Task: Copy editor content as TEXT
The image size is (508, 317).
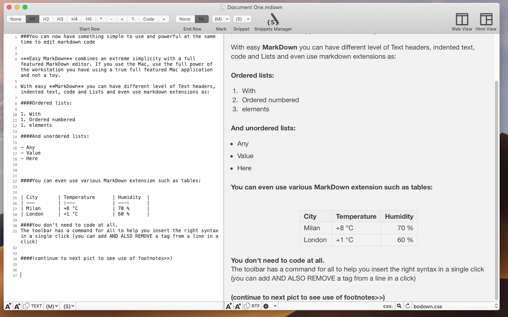Action: pyautogui.click(x=33, y=306)
